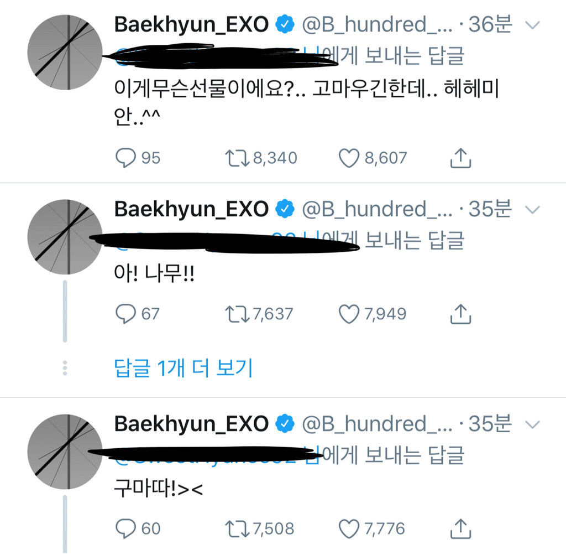Retweet the tweet with 7,508 retweets
Viewport: 566px width, 560px height.
(x=236, y=528)
